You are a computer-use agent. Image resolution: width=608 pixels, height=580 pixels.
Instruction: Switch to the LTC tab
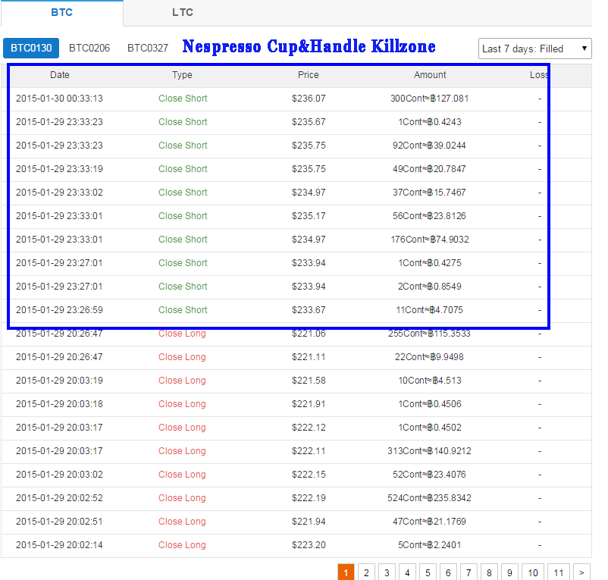(182, 12)
